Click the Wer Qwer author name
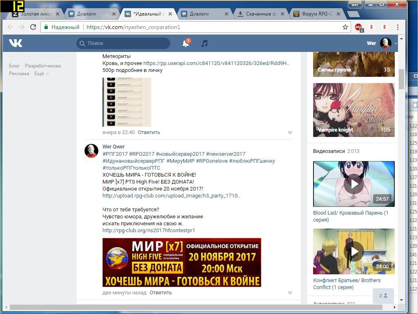 tap(113, 147)
